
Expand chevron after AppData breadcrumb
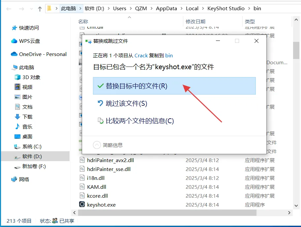click(x=181, y=9)
